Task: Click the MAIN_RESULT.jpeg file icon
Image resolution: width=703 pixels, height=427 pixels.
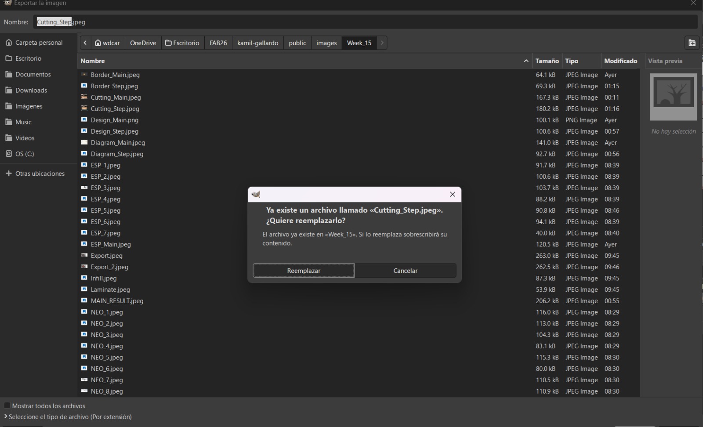Action: 84,300
